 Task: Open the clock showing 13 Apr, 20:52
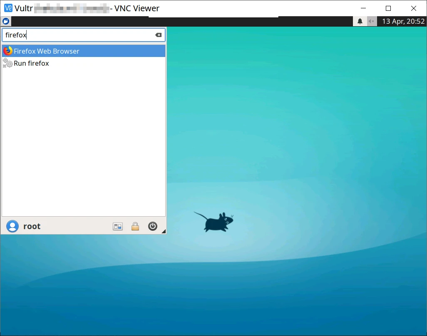coord(403,21)
